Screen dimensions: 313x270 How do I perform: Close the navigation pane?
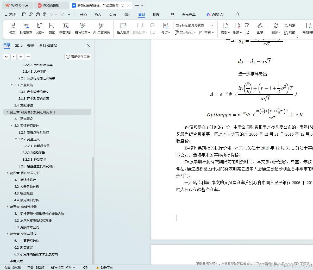[88, 45]
